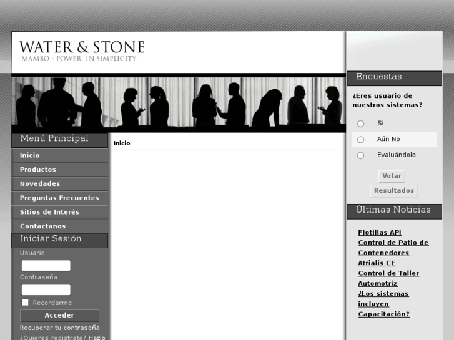The width and height of the screenshot is (454, 340).
Task: Click the Iniciar Sesión heading
Action: (x=60, y=240)
